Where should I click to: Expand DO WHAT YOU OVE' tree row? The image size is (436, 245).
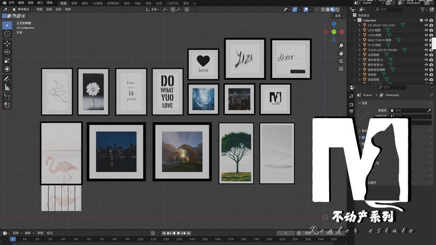[359, 25]
